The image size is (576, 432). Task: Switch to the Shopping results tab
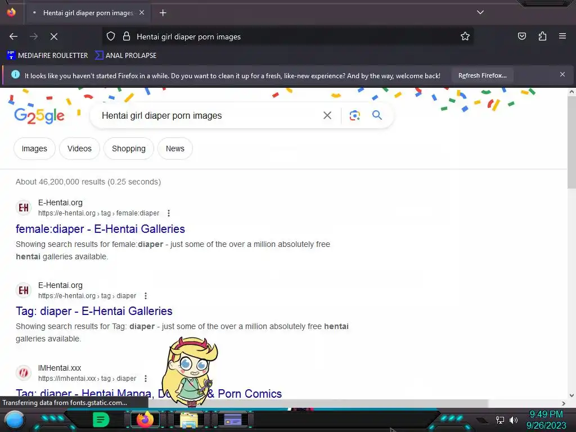129,148
